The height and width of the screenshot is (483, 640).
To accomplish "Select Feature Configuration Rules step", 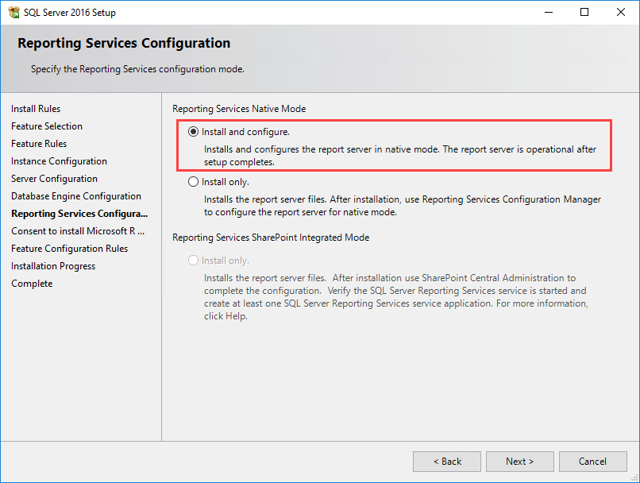I will [69, 249].
